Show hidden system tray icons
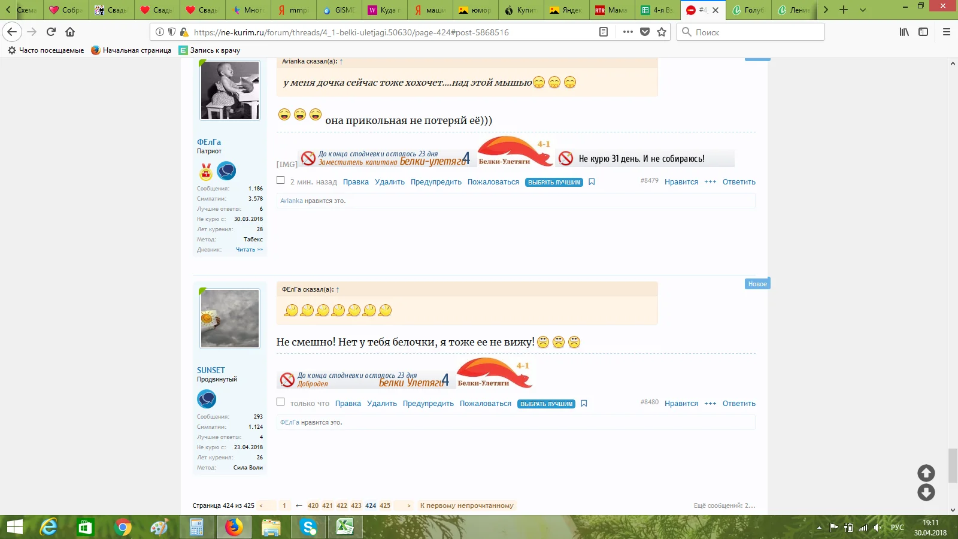The height and width of the screenshot is (539, 958). pos(819,528)
